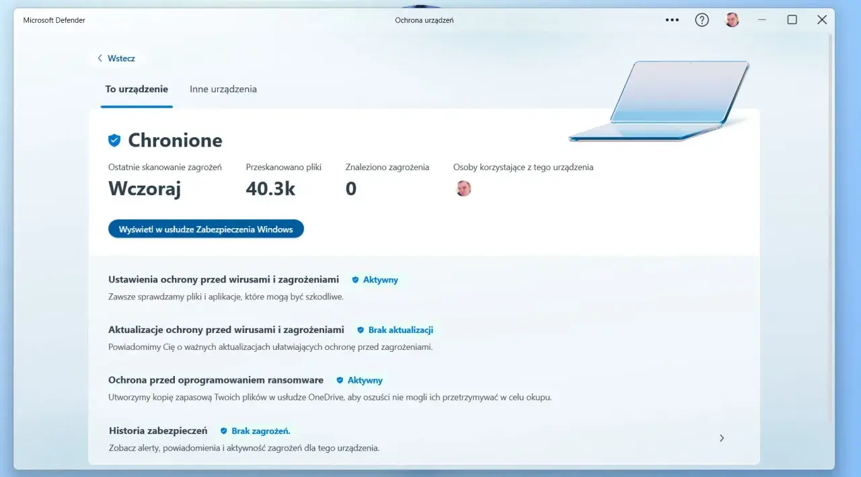Click the shield icon next to Brak zagrożeń

point(223,431)
